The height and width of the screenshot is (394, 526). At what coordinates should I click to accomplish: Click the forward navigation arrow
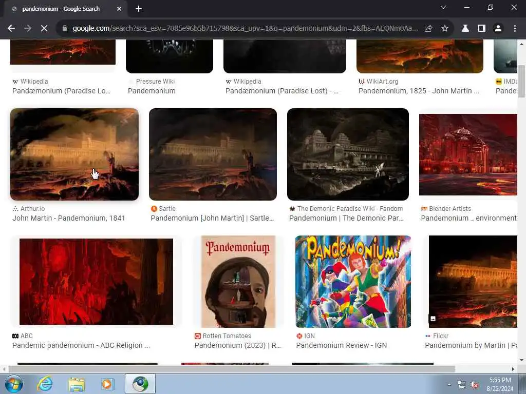[x=28, y=29]
